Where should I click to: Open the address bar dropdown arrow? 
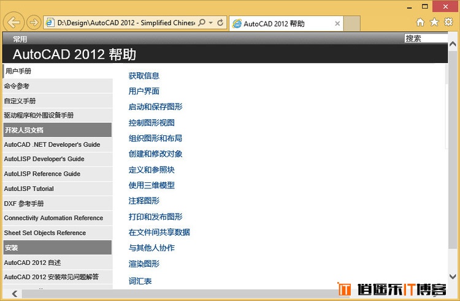point(210,23)
